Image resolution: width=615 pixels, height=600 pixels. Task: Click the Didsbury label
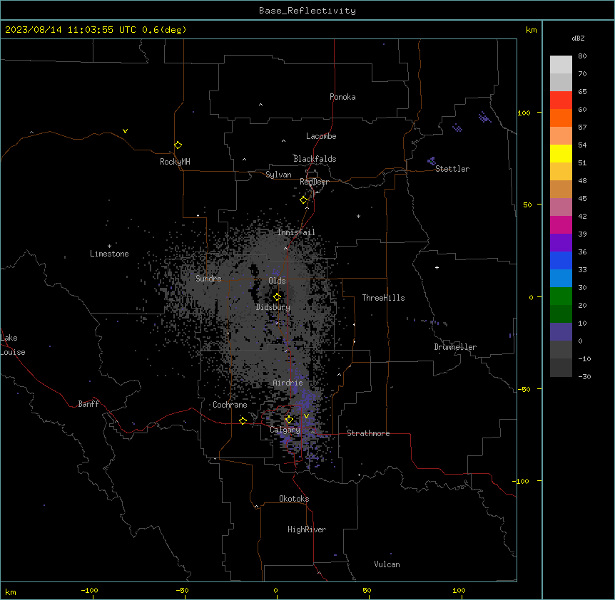point(273,307)
